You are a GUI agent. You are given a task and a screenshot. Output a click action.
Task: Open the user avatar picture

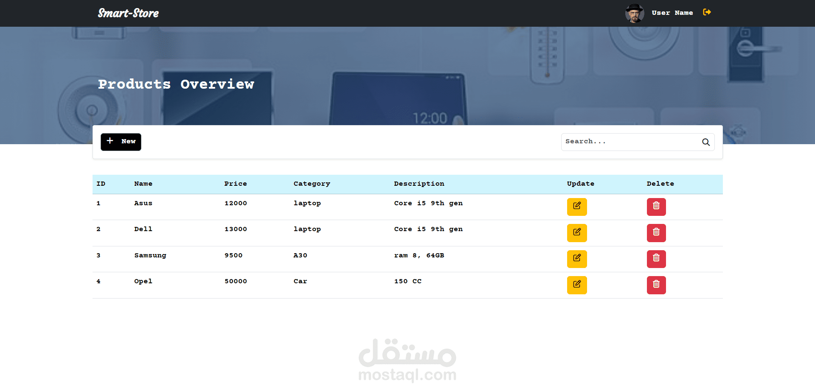tap(635, 13)
